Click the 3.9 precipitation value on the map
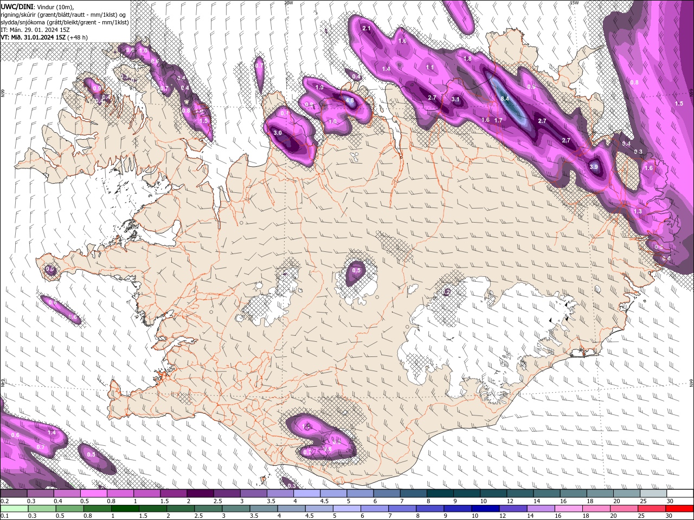This screenshot has width=694, height=520. [594, 167]
